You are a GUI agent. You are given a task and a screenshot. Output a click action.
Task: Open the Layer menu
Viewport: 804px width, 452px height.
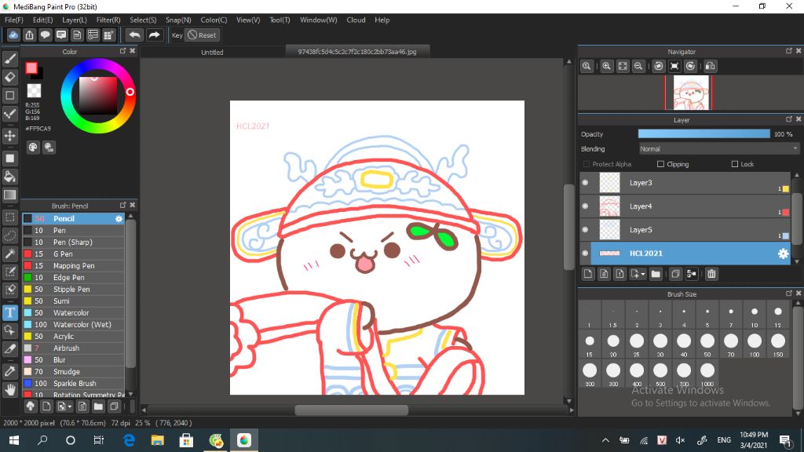(75, 20)
